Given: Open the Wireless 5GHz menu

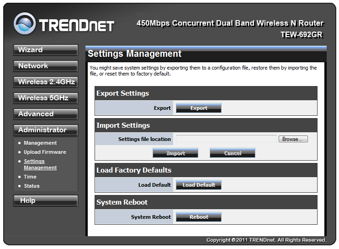Looking at the screenshot, I should (46, 98).
